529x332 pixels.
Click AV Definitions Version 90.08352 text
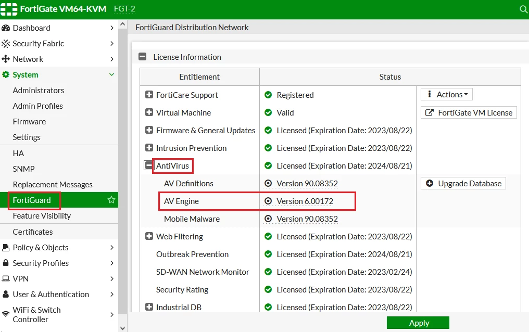(307, 183)
